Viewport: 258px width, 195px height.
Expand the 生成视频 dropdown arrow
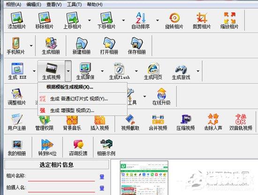[x=68, y=71]
